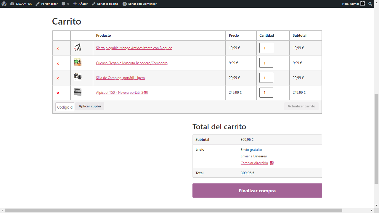Image resolution: width=379 pixels, height=213 pixels.
Task: Click the Sierra plegable product thumbnail
Action: tap(78, 47)
